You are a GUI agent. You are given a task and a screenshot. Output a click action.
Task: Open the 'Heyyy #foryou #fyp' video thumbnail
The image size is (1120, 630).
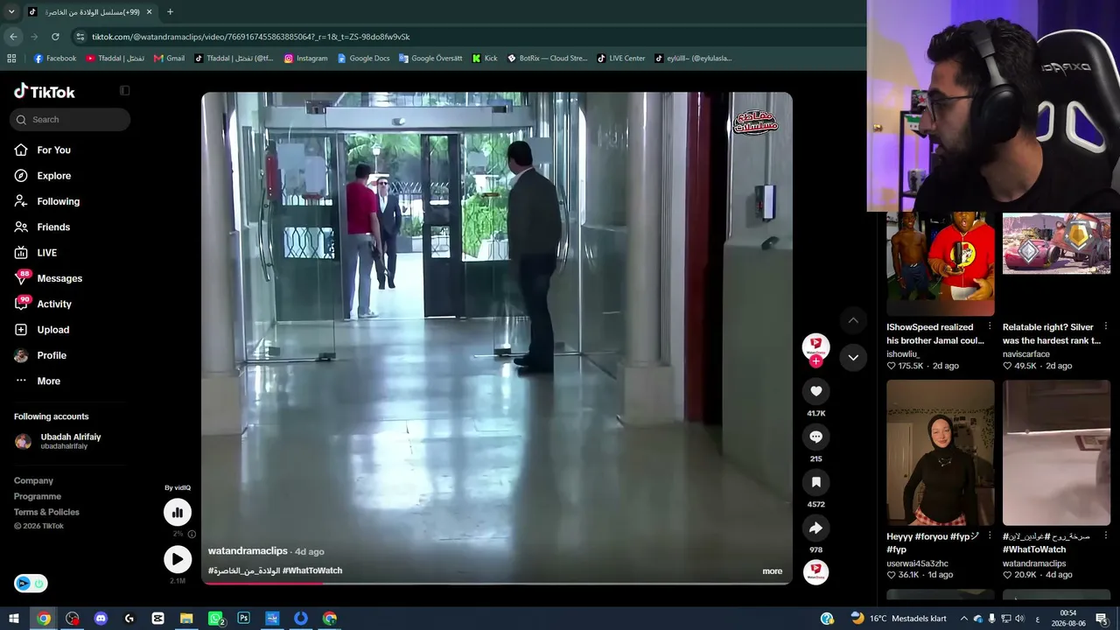[940, 452]
